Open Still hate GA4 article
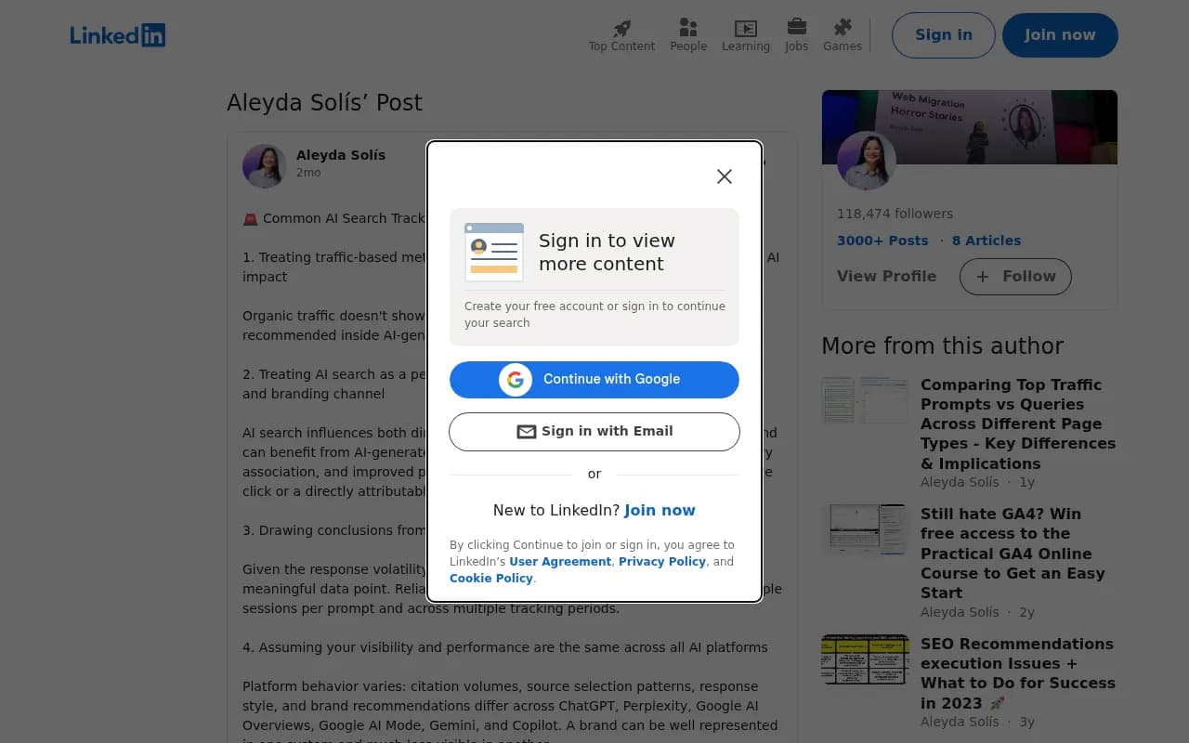The image size is (1189, 743). pos(1013,553)
